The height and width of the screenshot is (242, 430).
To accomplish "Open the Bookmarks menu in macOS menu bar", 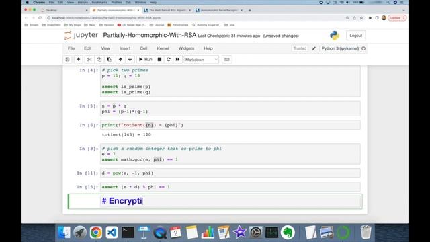I will click(99, 3).
